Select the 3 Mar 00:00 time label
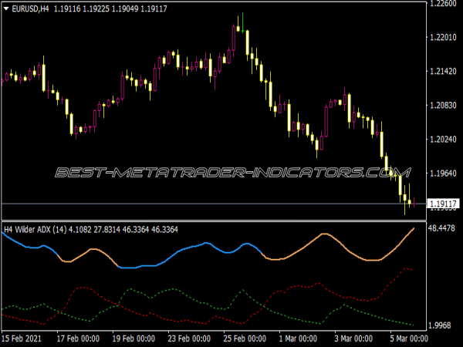463x347 pixels. [353, 339]
